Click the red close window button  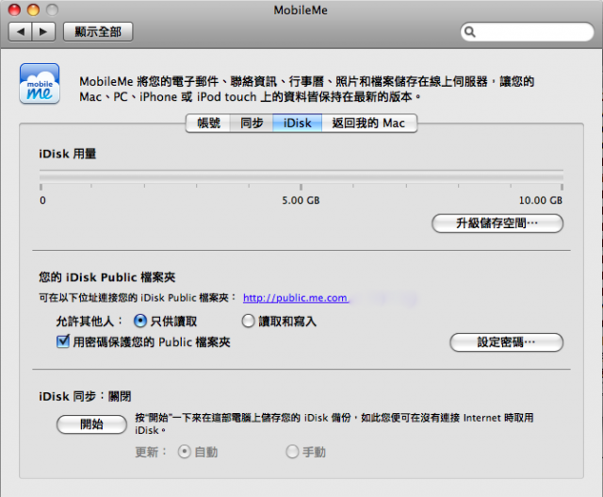[15, 9]
